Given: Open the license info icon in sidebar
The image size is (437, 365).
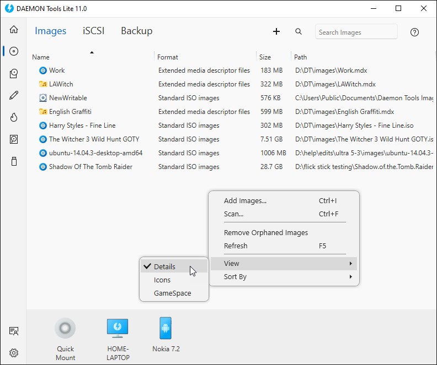Looking at the screenshot, I should tap(14, 331).
